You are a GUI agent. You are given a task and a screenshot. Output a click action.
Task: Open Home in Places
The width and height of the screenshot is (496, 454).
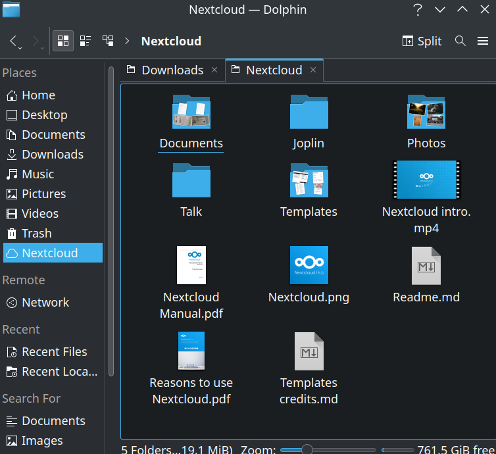point(53,95)
